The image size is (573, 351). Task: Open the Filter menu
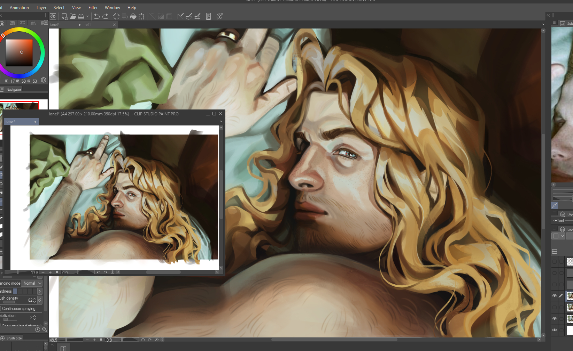[93, 8]
